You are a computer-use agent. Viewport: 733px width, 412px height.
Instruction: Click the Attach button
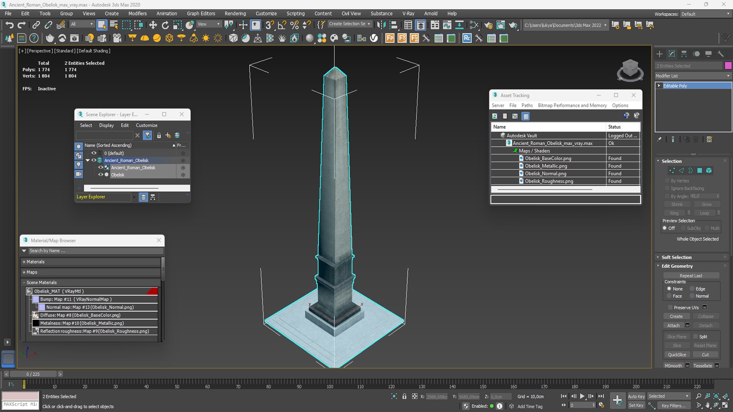pos(673,325)
